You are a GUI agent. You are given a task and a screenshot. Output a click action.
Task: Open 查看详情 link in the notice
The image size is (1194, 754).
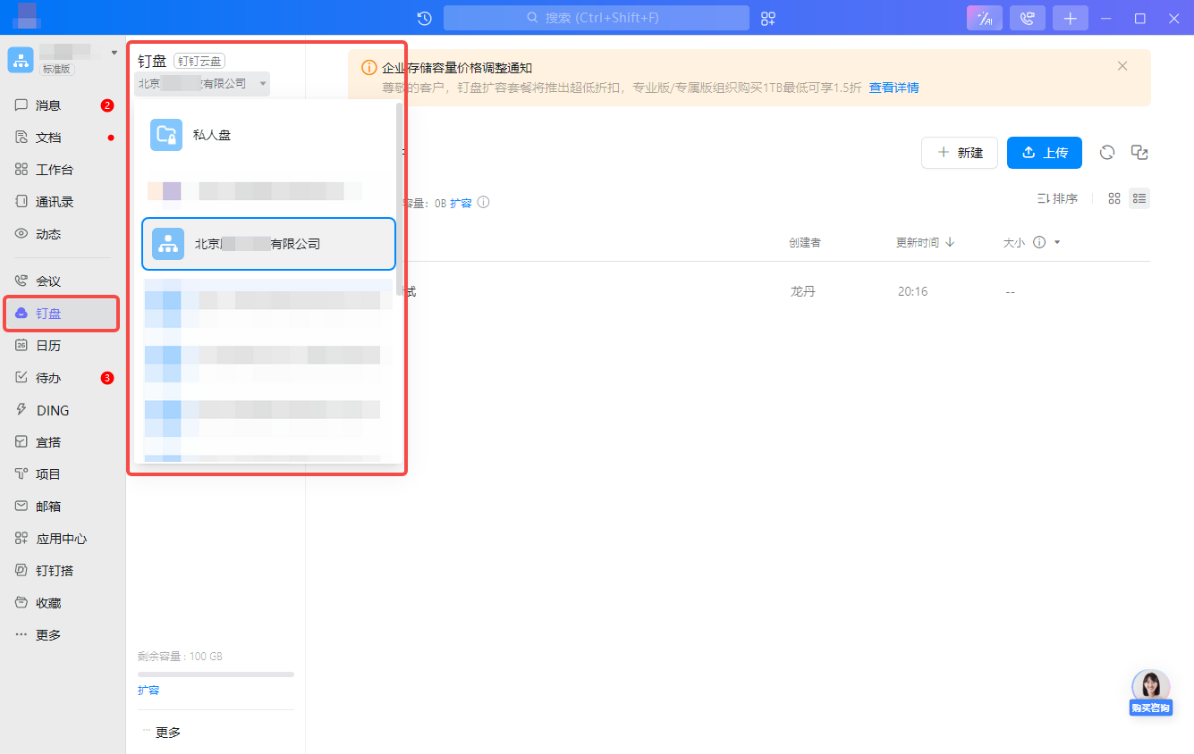[894, 88]
